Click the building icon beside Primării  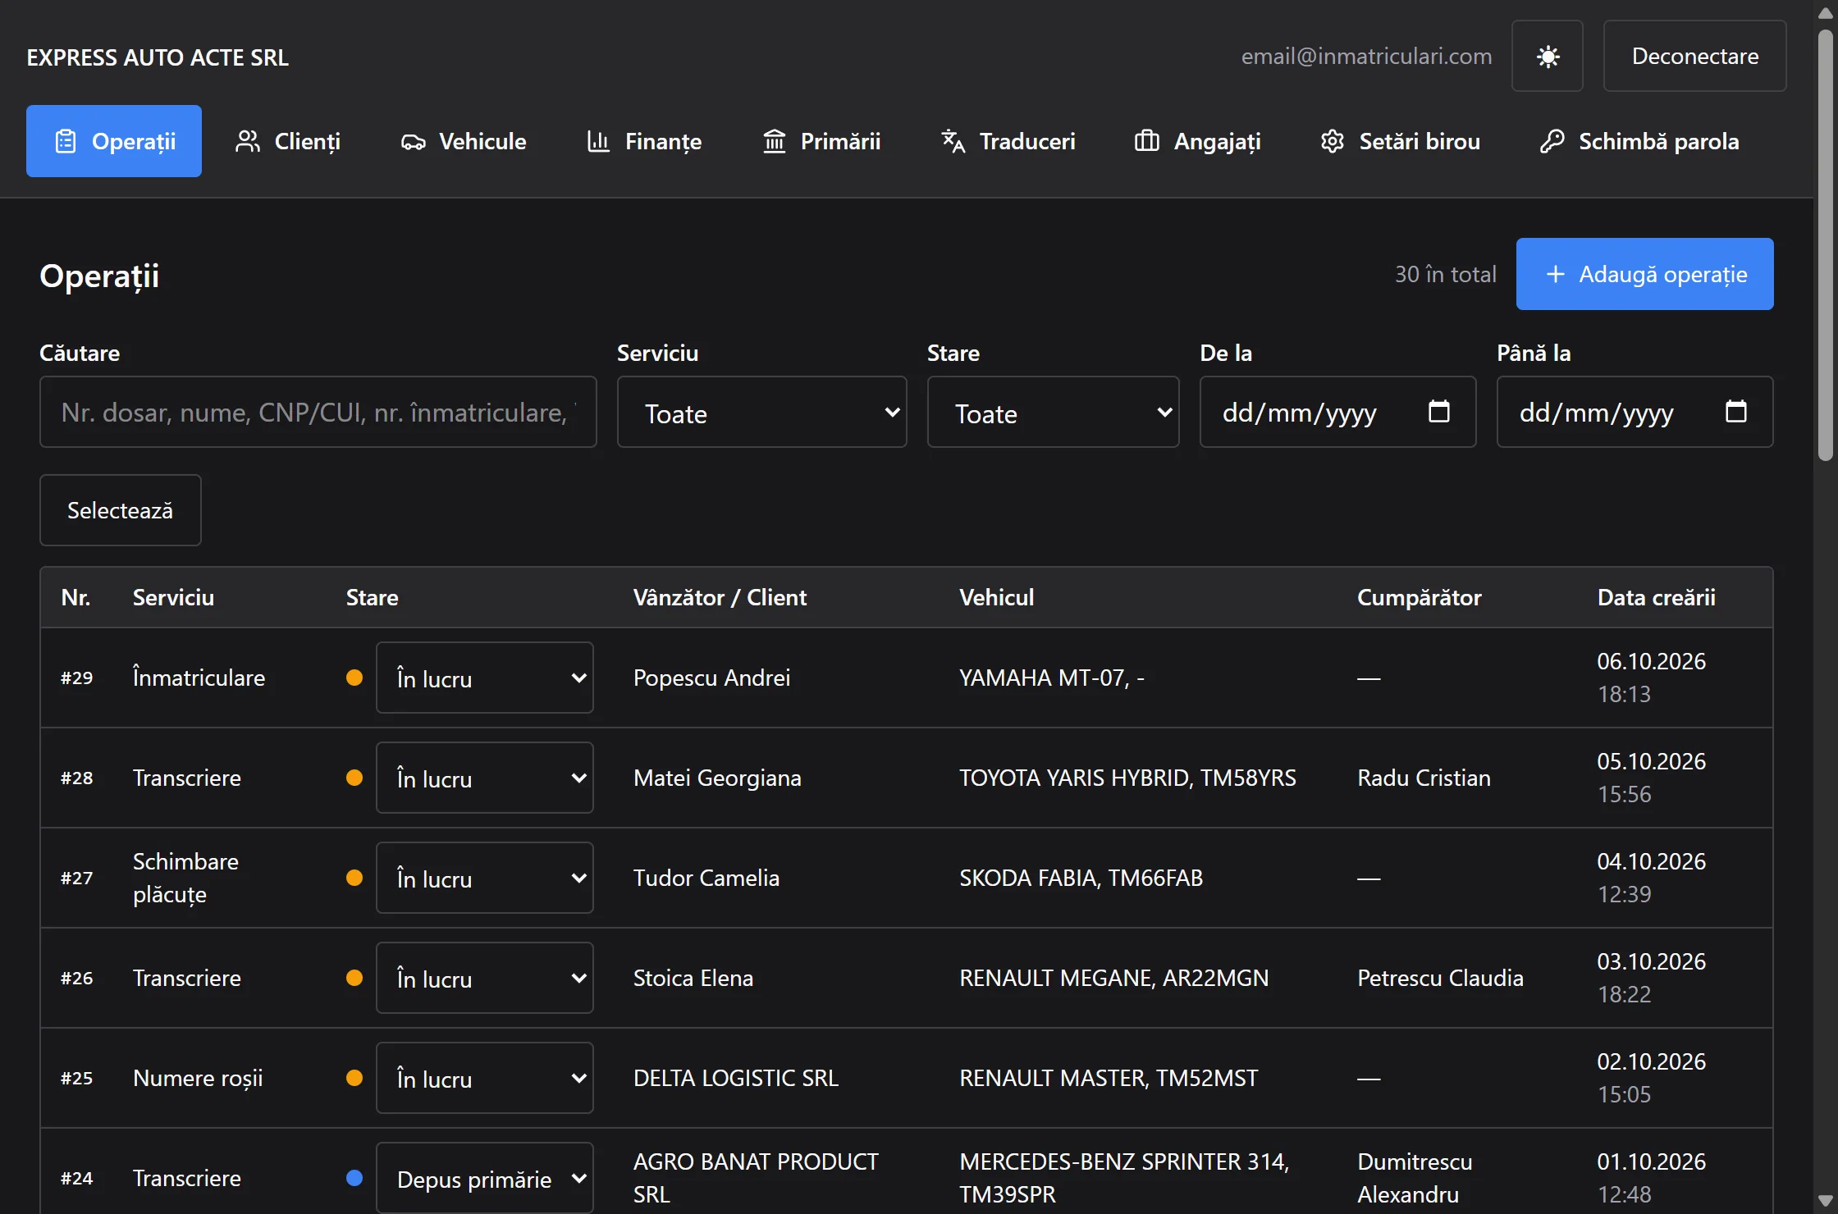point(774,141)
